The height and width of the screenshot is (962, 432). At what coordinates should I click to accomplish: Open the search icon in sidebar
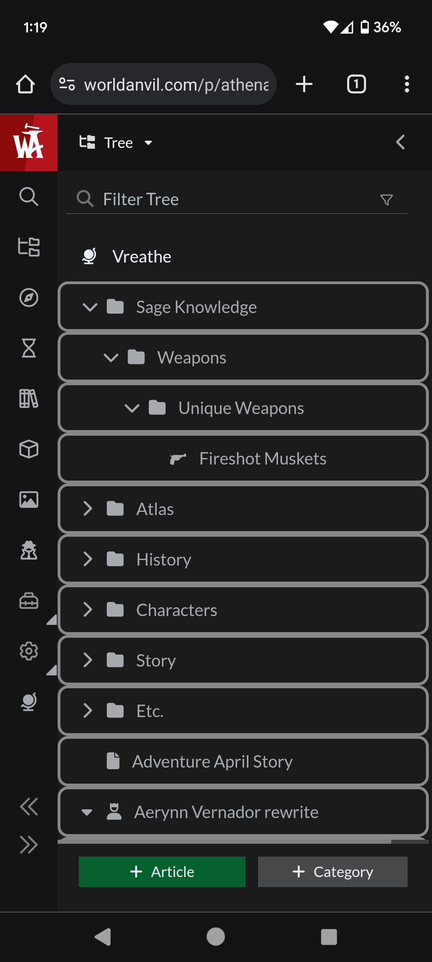coord(29,196)
